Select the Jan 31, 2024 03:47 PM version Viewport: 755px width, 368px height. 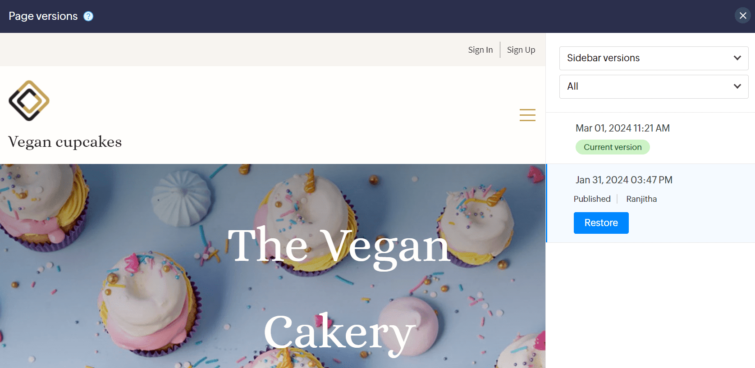coord(624,180)
